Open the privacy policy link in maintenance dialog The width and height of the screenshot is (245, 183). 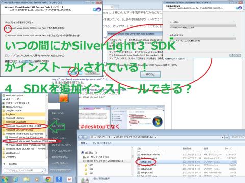pos(27,61)
